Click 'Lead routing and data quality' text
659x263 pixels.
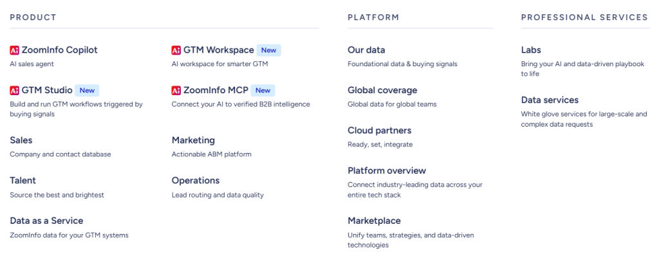[x=218, y=195]
